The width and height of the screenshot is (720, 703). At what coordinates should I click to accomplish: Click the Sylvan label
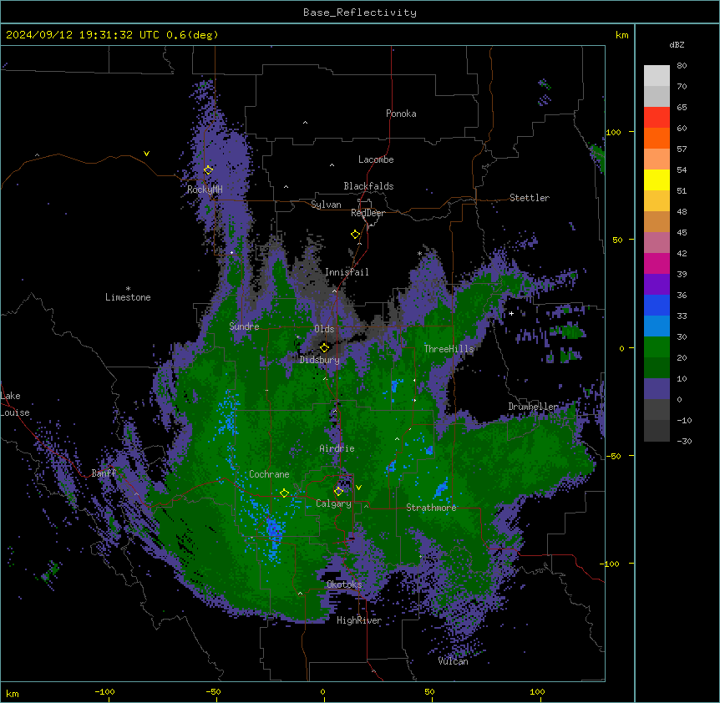click(326, 205)
